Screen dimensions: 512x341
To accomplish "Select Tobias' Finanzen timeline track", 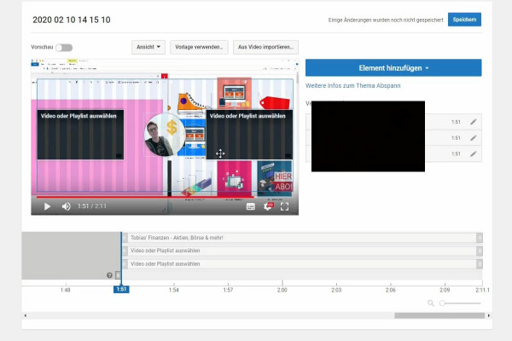I will (x=302, y=238).
